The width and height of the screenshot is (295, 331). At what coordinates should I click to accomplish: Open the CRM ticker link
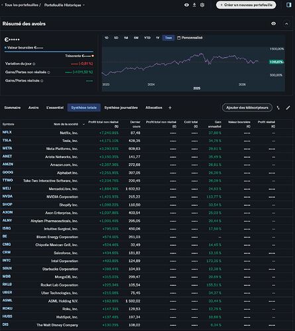click(x=7, y=252)
